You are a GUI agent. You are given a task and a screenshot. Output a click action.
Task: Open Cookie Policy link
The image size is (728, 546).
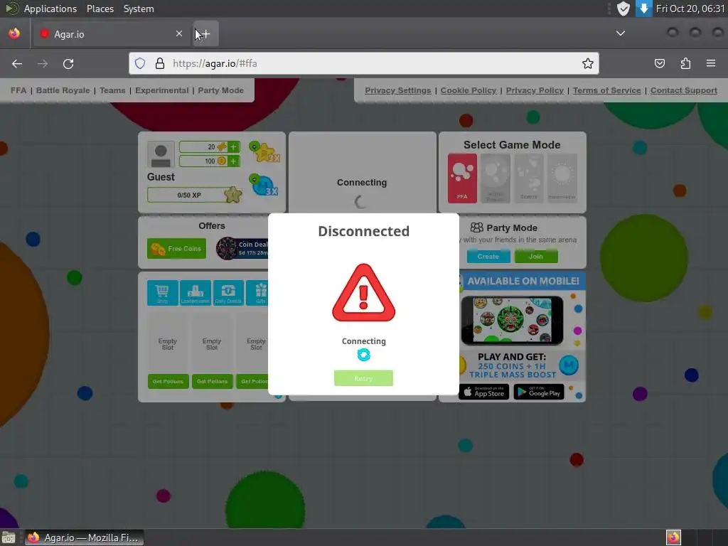click(469, 90)
